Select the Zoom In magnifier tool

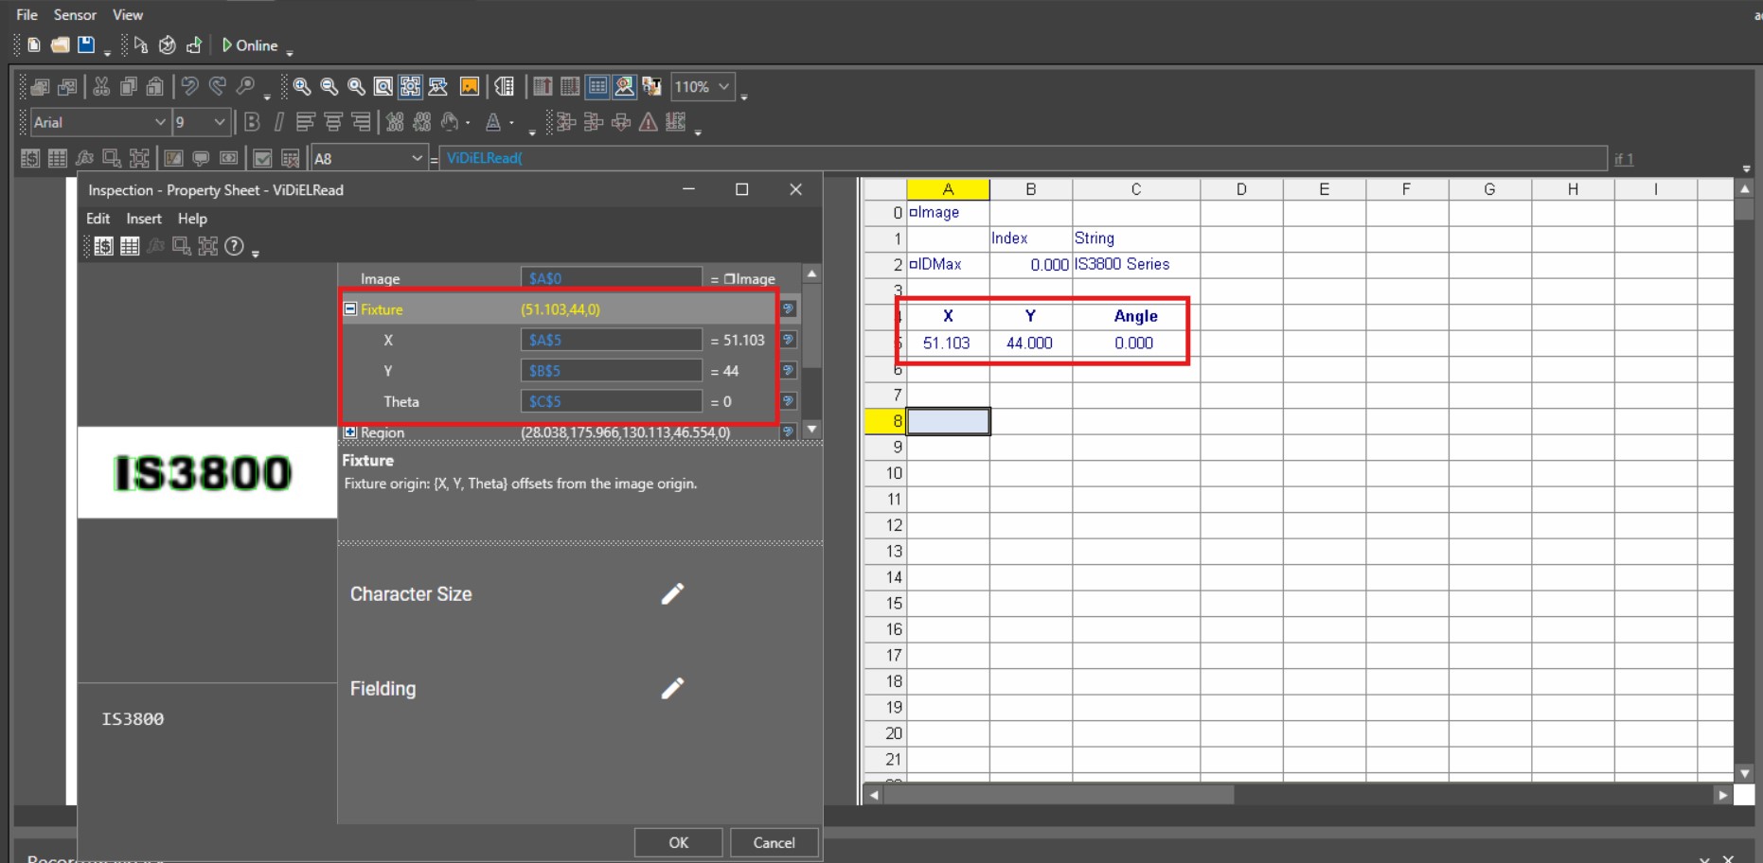pyautogui.click(x=303, y=87)
